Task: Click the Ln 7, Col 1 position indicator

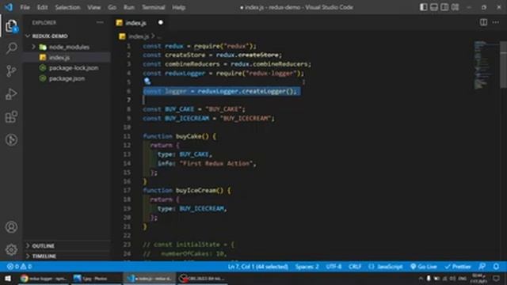Action: coord(257,267)
